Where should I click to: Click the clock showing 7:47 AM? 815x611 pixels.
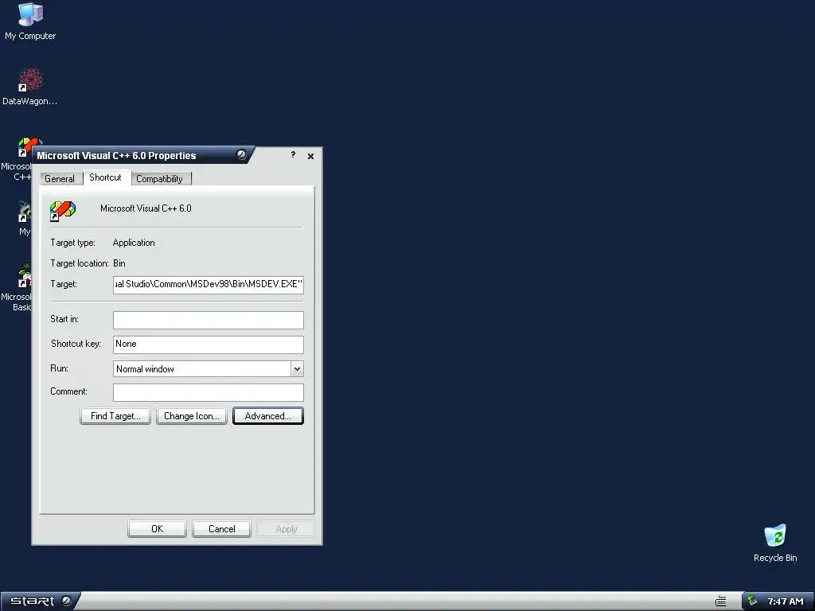(x=786, y=601)
